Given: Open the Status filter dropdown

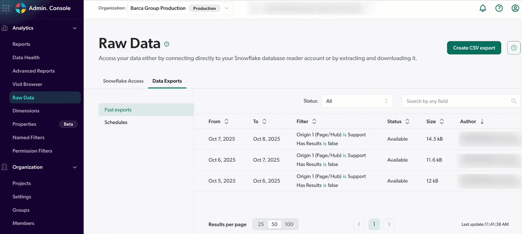Looking at the screenshot, I should [x=357, y=101].
